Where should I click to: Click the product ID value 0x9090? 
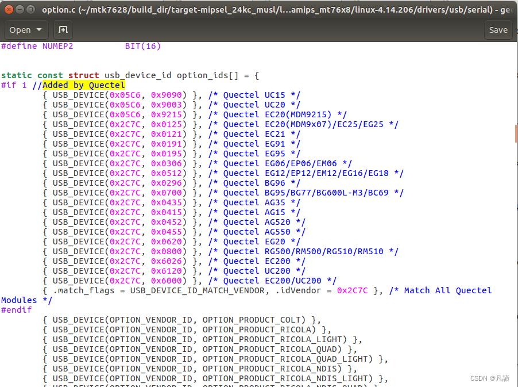click(167, 95)
